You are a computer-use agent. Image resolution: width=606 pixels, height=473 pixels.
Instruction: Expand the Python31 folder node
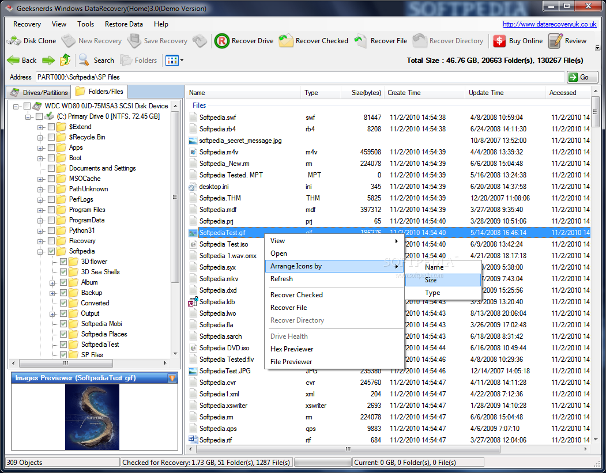tap(40, 231)
